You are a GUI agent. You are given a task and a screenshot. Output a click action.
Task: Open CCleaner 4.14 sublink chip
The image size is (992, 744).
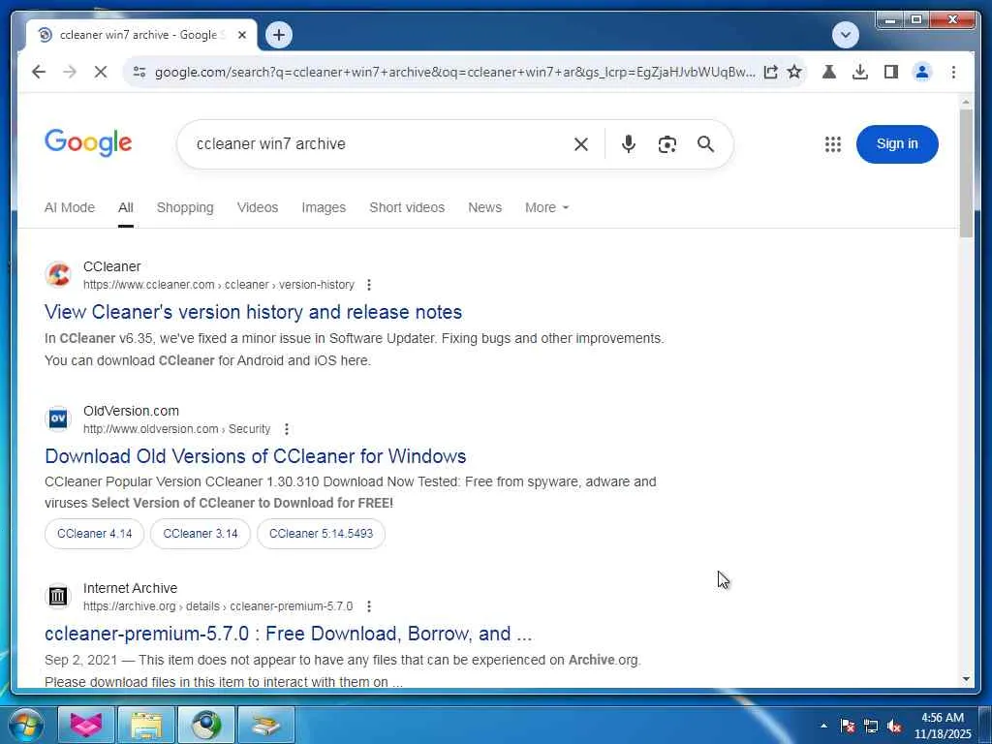pos(94,534)
